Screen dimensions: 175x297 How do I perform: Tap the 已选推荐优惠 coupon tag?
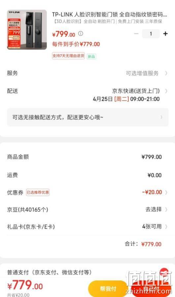pos(38,192)
